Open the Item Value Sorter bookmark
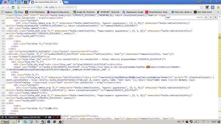The image size is (221, 124). click(x=203, y=12)
